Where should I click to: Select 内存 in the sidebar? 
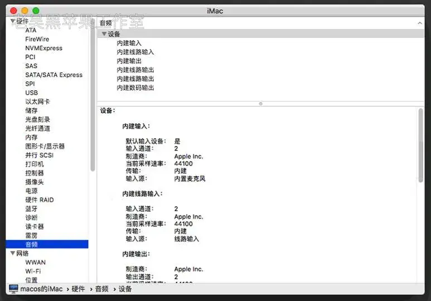31,138
